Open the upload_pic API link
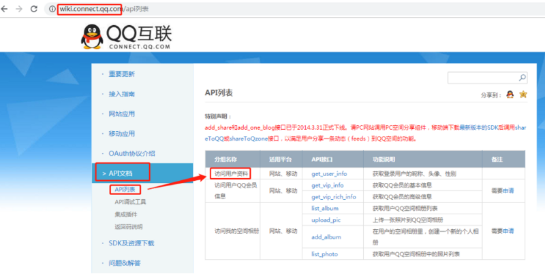545x276 pixels. (x=326, y=220)
